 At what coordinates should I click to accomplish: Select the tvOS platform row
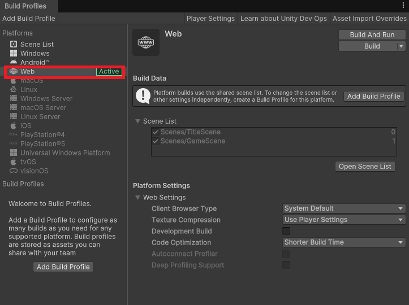tap(63, 162)
